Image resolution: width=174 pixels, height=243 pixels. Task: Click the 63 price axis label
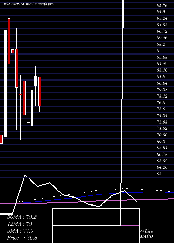tap(159, 174)
